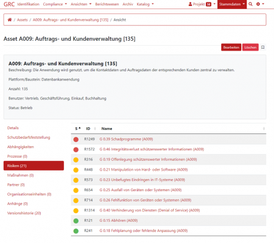The width and height of the screenshot is (274, 243).
Task: Open risk G 0.23 Unbefugtes Eindringen in IT-Systeme
Action: tap(142, 180)
